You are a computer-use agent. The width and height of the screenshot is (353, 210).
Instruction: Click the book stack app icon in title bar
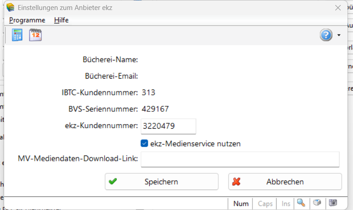coord(10,7)
